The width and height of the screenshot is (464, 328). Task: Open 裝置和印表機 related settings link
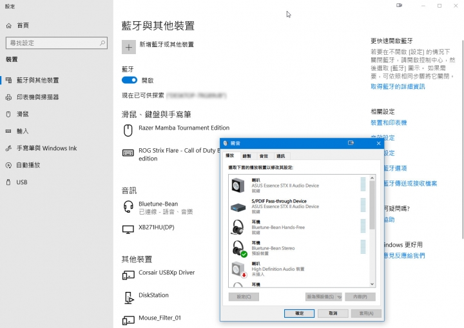389,123
